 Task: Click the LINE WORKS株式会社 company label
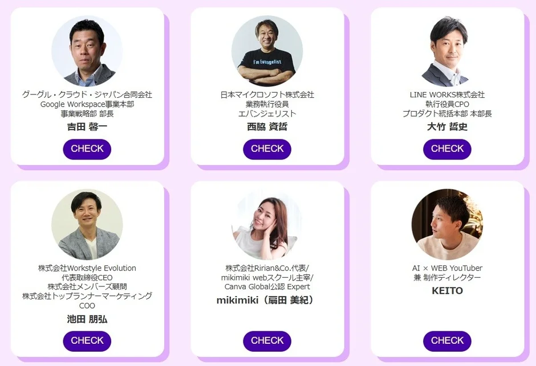tap(447, 94)
